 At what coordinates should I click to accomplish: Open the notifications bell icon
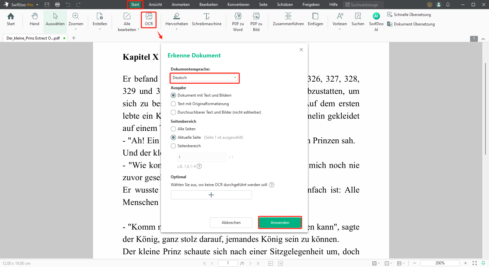[448, 5]
